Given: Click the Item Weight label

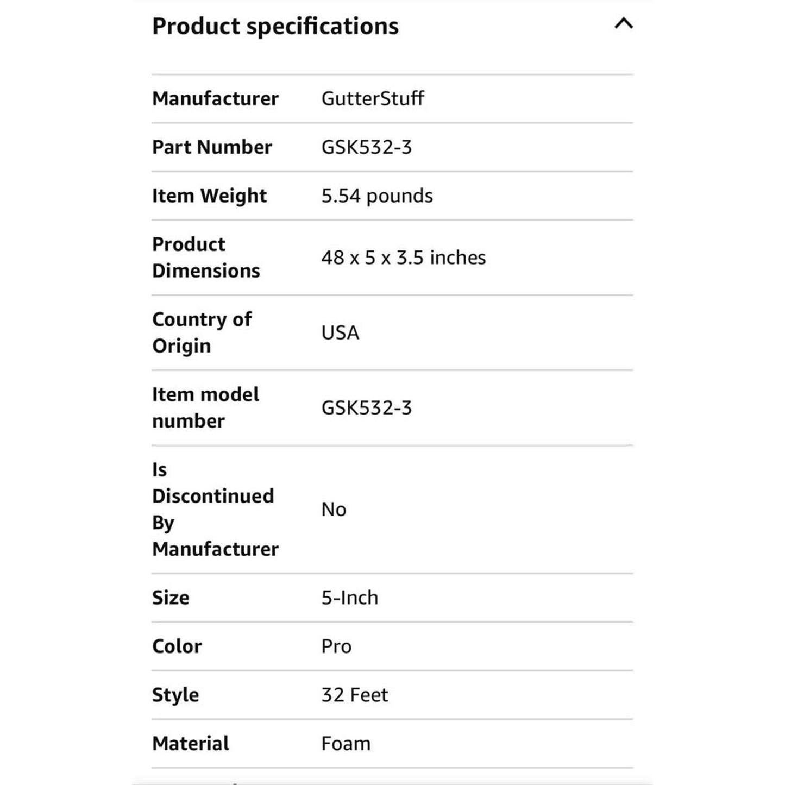Looking at the screenshot, I should (x=209, y=196).
